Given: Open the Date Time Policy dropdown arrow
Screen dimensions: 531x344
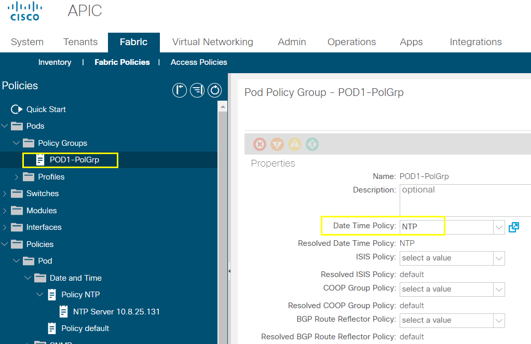Looking at the screenshot, I should pyautogui.click(x=499, y=227).
